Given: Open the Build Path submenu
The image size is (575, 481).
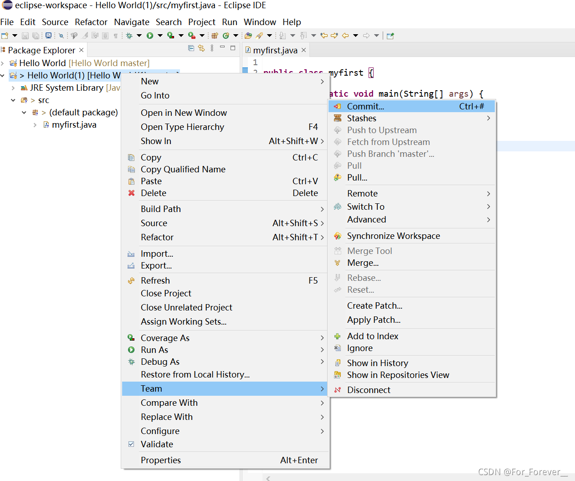Looking at the screenshot, I should coord(225,209).
